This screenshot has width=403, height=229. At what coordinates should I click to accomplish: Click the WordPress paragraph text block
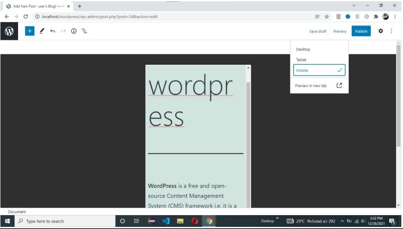(x=192, y=195)
